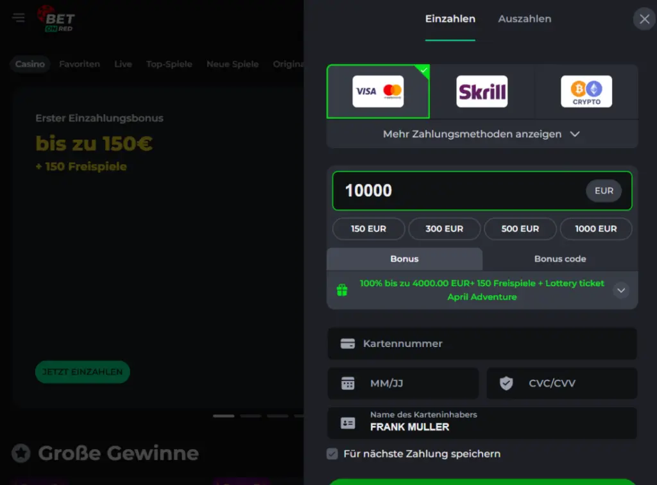This screenshot has width=657, height=485.
Task: Click the 100% bis zu 4000.00 EUR bonus text
Action: pyautogui.click(x=482, y=290)
